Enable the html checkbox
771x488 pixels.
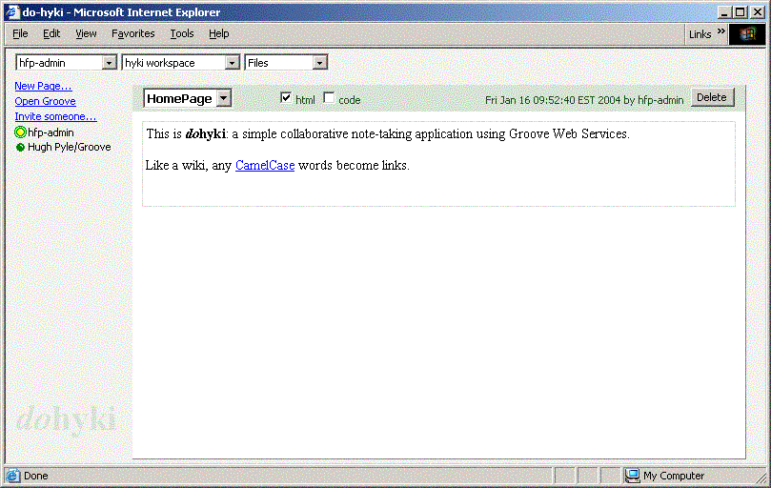[286, 98]
